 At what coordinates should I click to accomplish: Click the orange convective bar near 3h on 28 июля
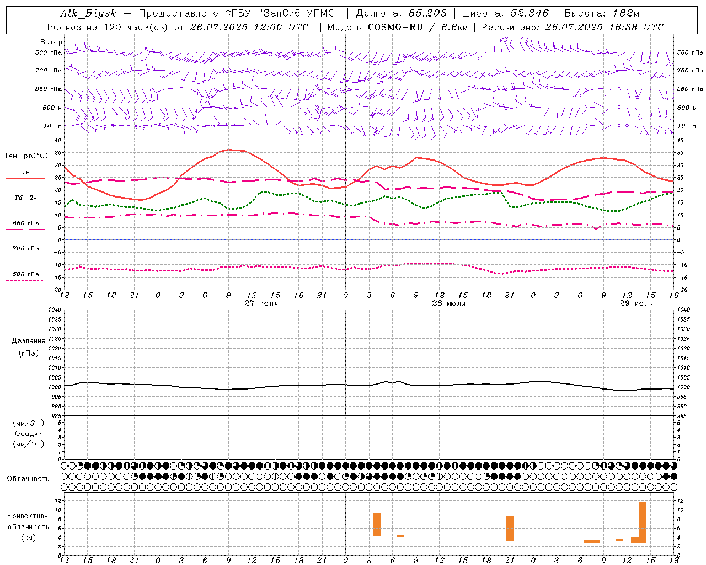[x=377, y=525]
